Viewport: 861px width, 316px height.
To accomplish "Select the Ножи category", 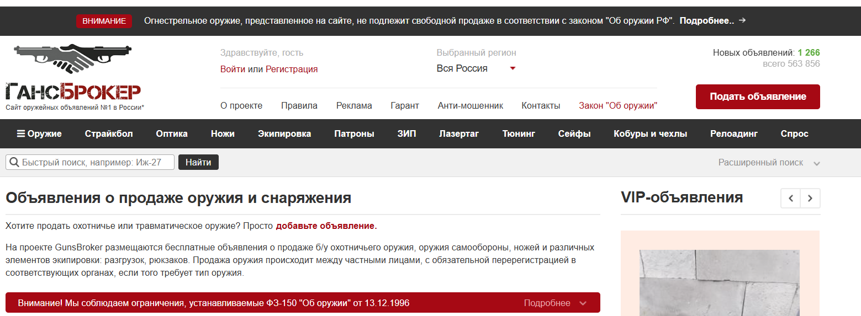I will (x=223, y=133).
